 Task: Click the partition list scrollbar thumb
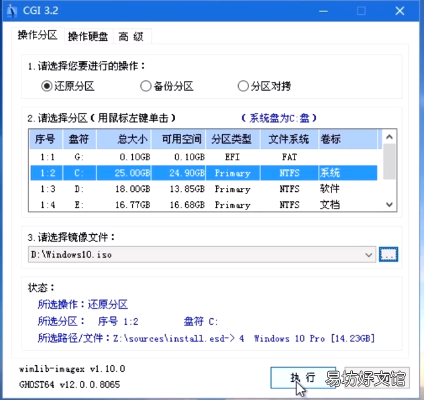click(389, 162)
